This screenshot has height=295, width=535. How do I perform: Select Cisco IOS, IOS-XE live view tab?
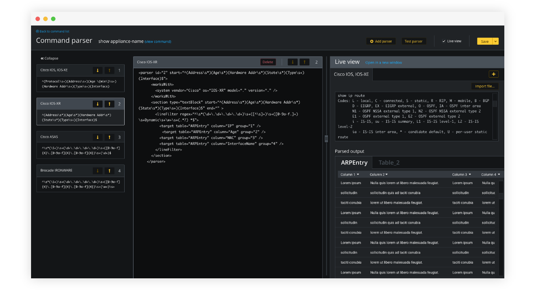pyautogui.click(x=351, y=74)
